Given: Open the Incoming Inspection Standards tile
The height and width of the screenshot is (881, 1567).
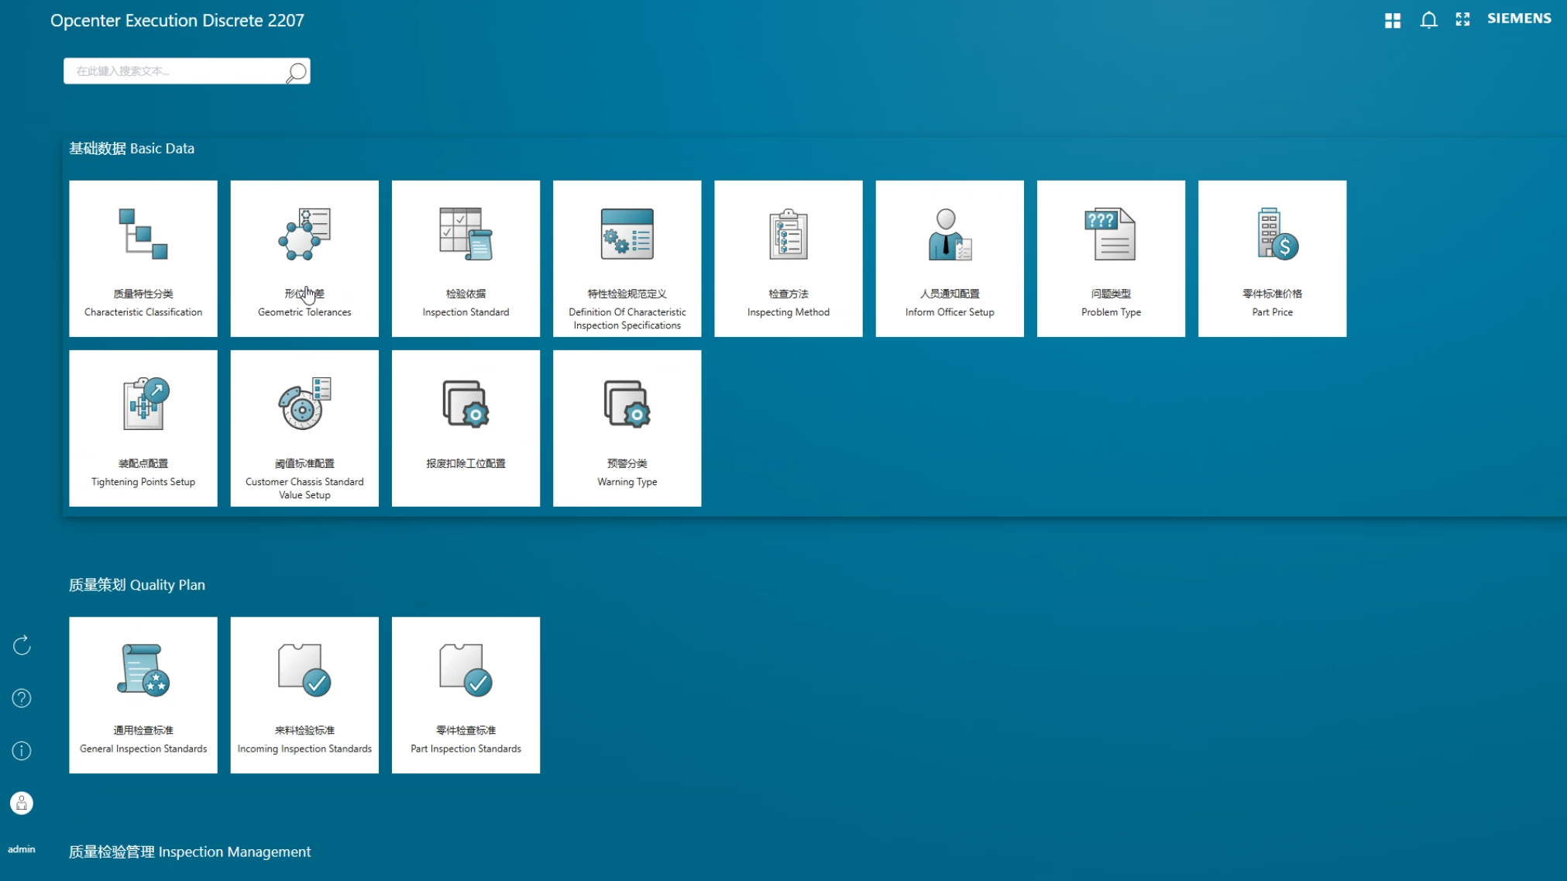Looking at the screenshot, I should (x=304, y=694).
